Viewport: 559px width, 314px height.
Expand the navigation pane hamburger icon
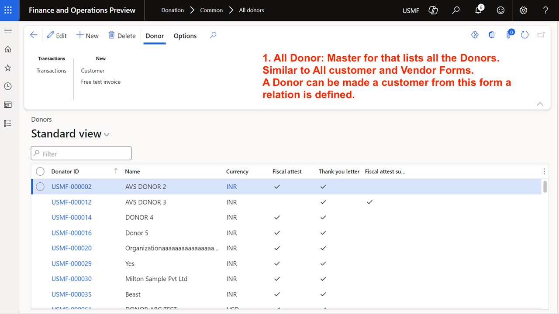(x=8, y=31)
